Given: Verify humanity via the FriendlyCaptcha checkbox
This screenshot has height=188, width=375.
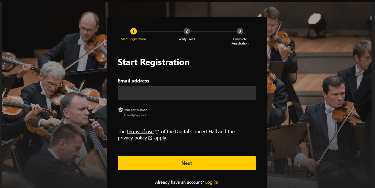Looking at the screenshot, I should 120,110.
